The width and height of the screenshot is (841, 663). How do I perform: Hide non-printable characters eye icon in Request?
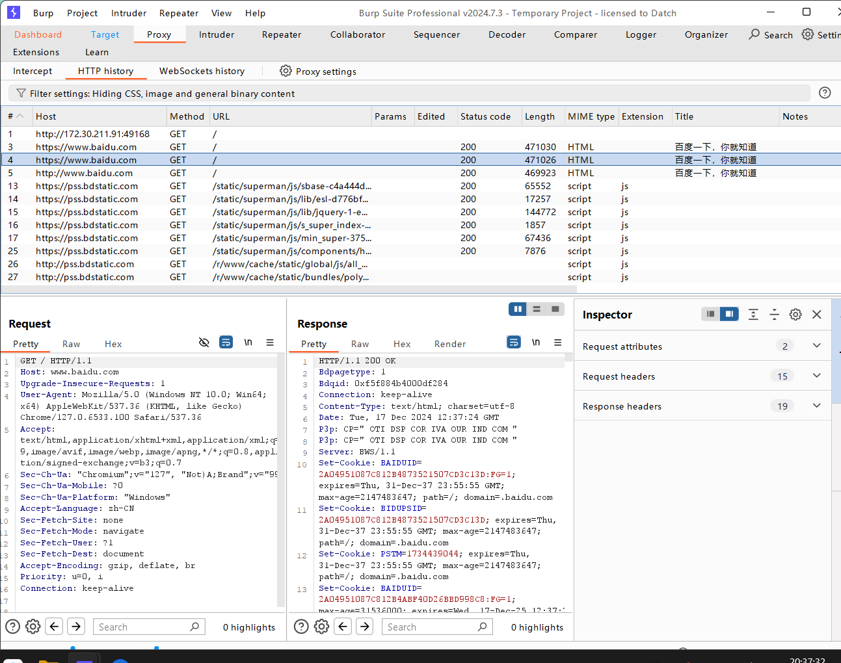[x=204, y=343]
